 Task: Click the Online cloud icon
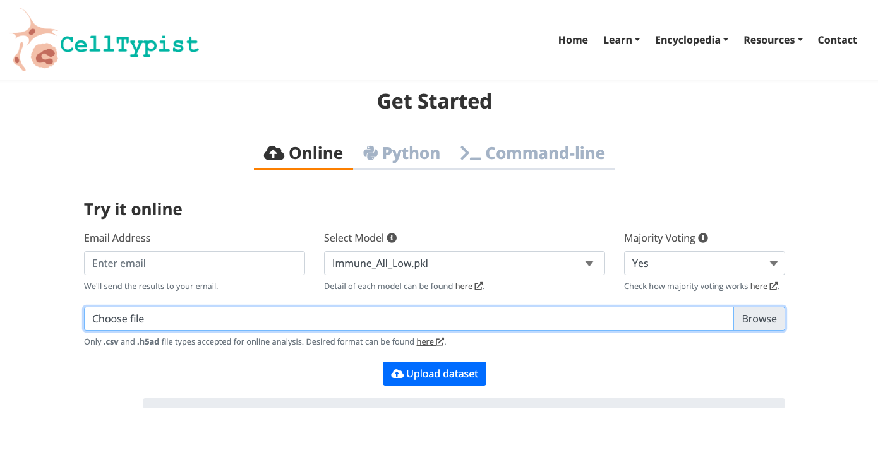[x=274, y=153]
